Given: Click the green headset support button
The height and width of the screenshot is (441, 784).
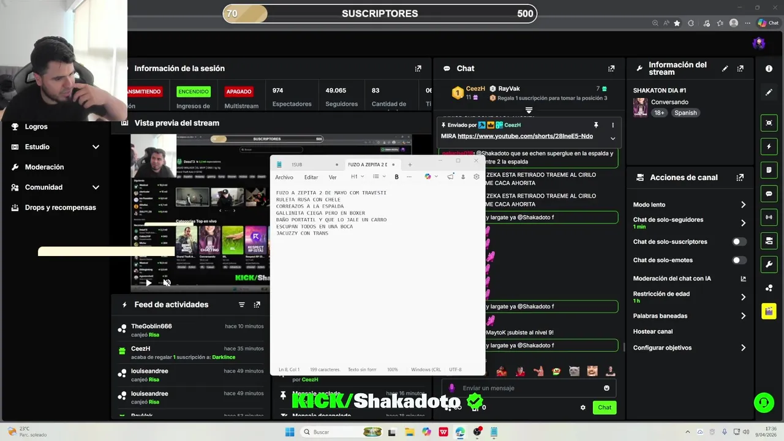Looking at the screenshot, I should click(x=763, y=402).
